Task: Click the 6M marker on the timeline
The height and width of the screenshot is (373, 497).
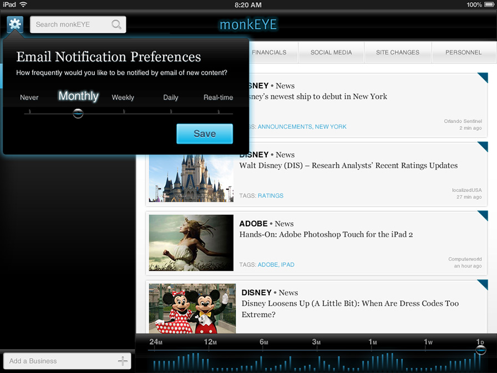Action: click(263, 342)
